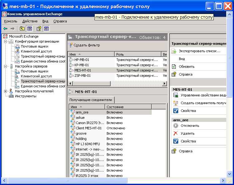Click the server list scroll left arrow
Screen dimensions: 234x185
70,83
